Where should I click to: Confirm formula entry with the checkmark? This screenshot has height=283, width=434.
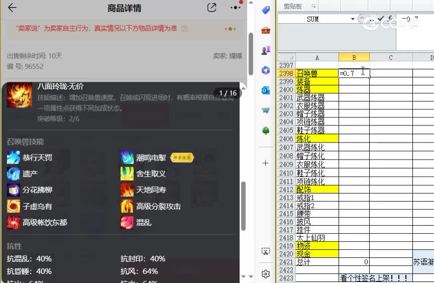click(381, 18)
